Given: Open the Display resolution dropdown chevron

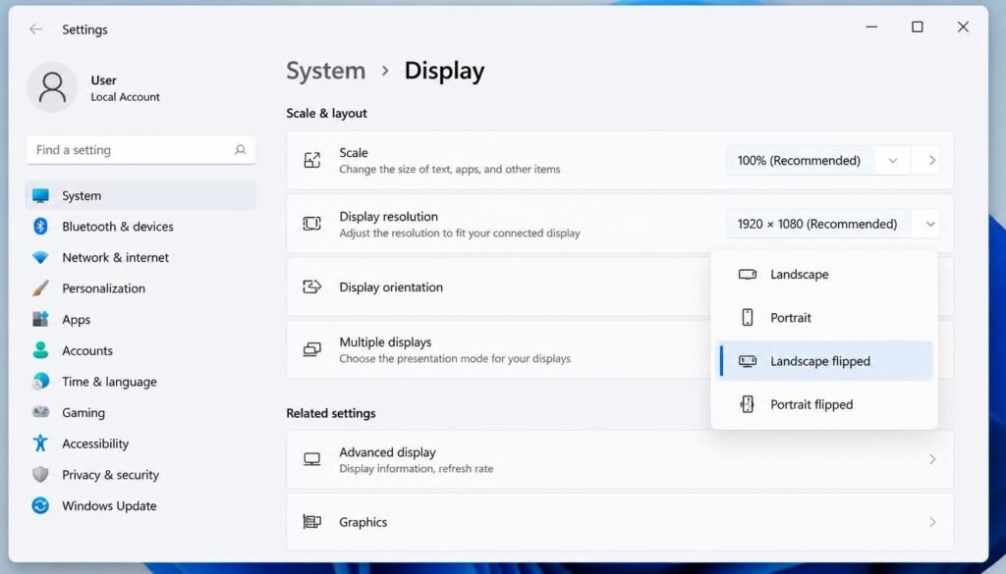Looking at the screenshot, I should point(930,225).
